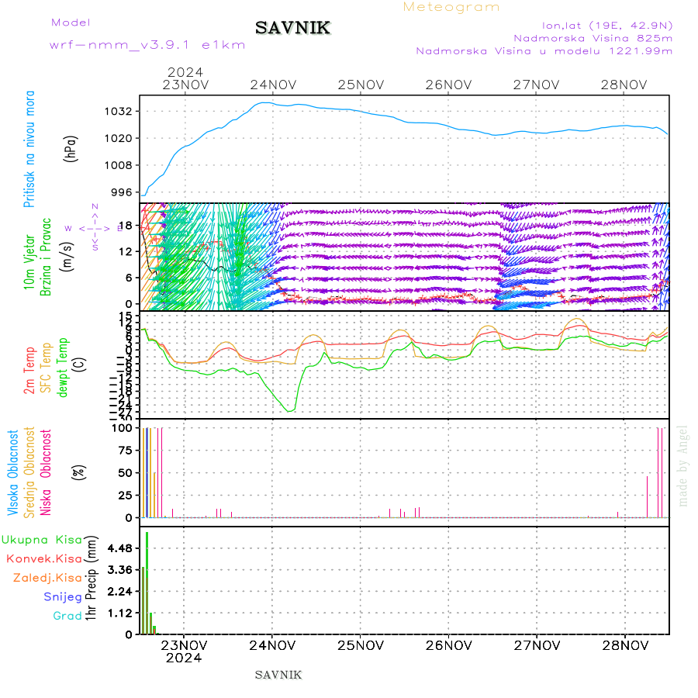Click the top 27NOV date label

click(x=536, y=85)
